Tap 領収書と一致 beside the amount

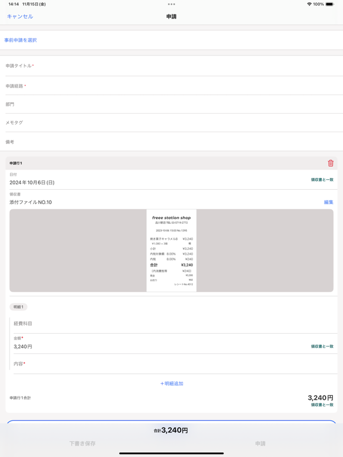(x=322, y=346)
